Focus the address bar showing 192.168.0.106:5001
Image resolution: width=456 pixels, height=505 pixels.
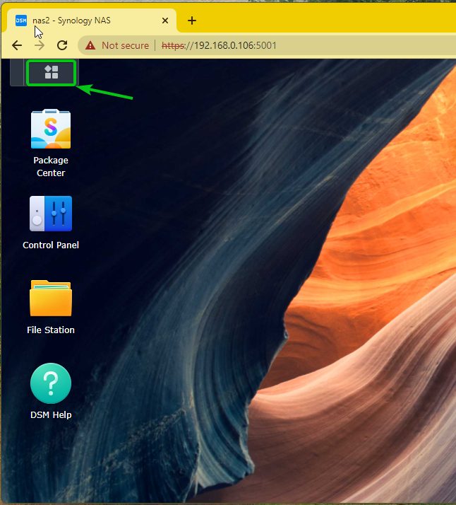click(267, 45)
